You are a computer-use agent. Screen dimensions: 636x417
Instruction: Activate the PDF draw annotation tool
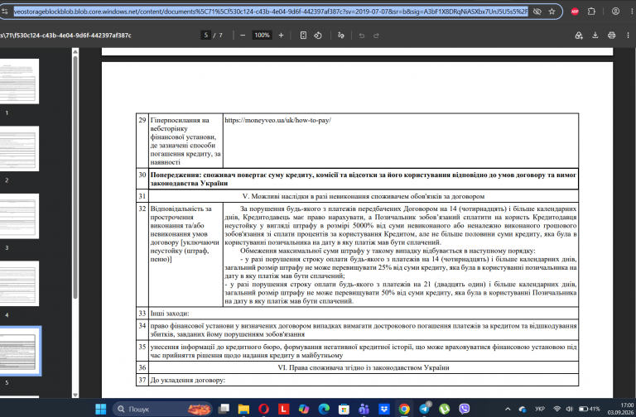pyautogui.click(x=340, y=36)
